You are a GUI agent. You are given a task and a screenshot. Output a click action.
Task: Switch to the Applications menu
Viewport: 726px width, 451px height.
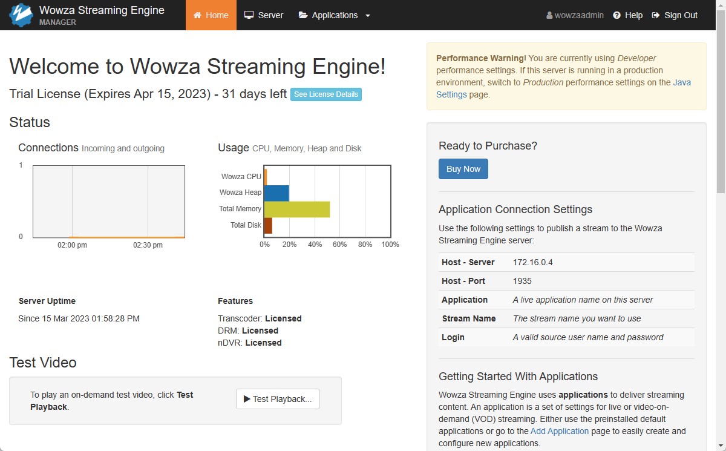click(334, 15)
